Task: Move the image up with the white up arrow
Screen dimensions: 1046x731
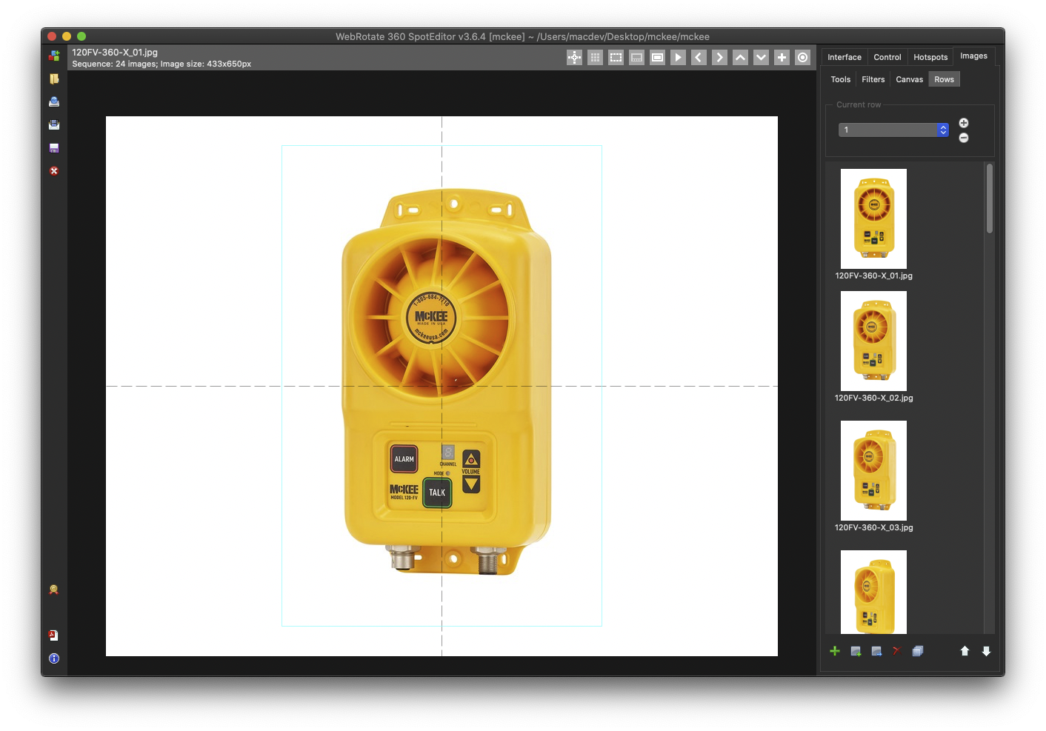Action: click(965, 651)
